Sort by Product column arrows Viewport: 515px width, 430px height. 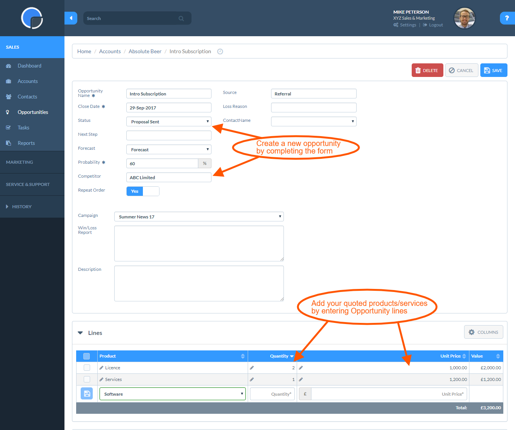[243, 356]
